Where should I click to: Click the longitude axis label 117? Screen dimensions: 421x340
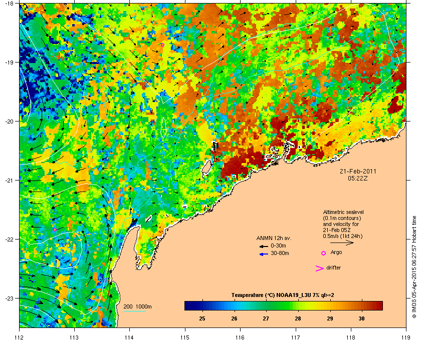click(x=296, y=337)
